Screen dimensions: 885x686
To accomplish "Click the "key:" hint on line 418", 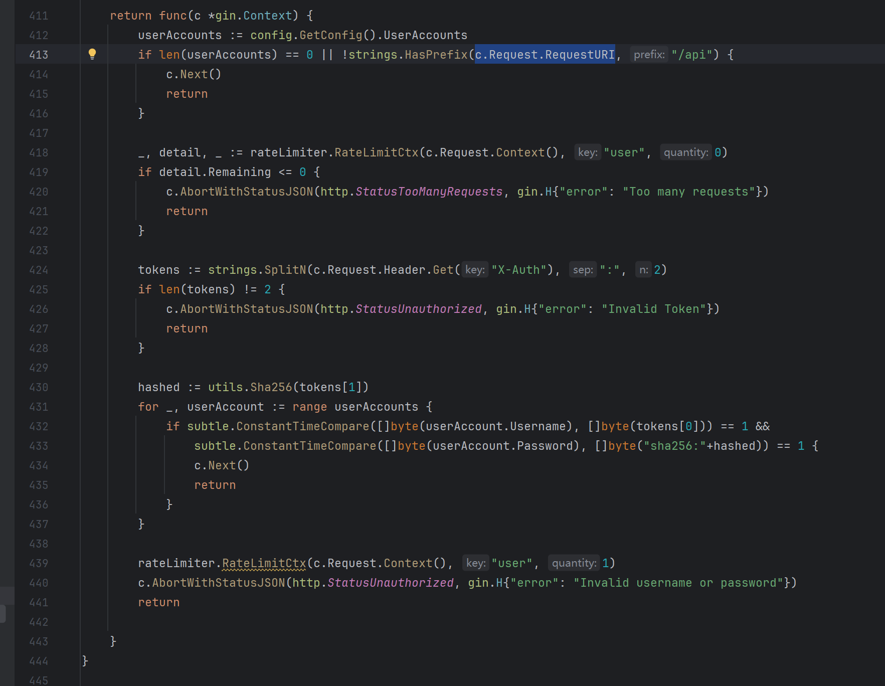I will click(587, 152).
